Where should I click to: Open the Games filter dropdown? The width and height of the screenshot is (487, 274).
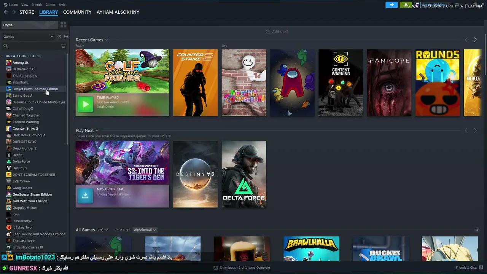[x=29, y=37]
